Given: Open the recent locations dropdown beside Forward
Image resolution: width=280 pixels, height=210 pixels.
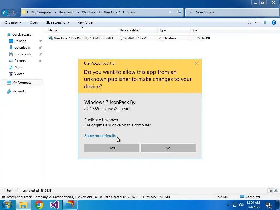Looking at the screenshot, I should point(18,13).
